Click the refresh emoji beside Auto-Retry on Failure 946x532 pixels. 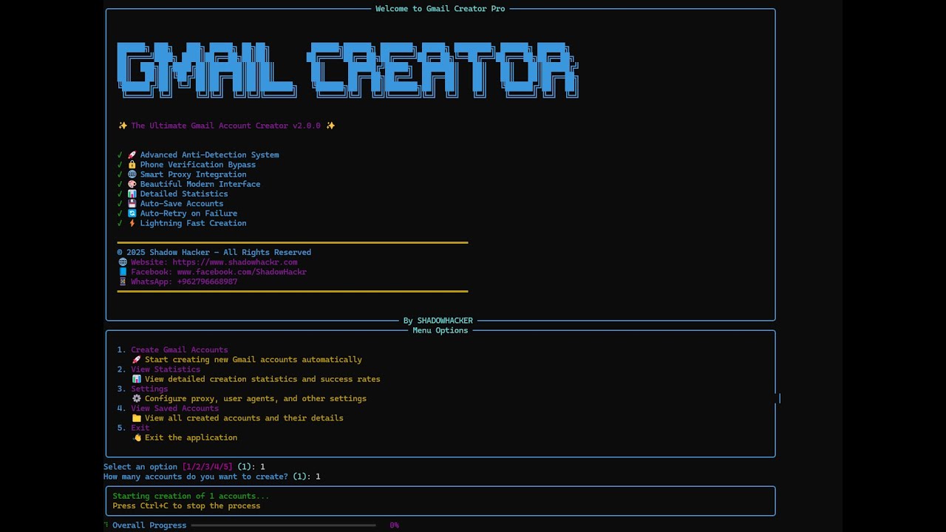click(x=132, y=213)
